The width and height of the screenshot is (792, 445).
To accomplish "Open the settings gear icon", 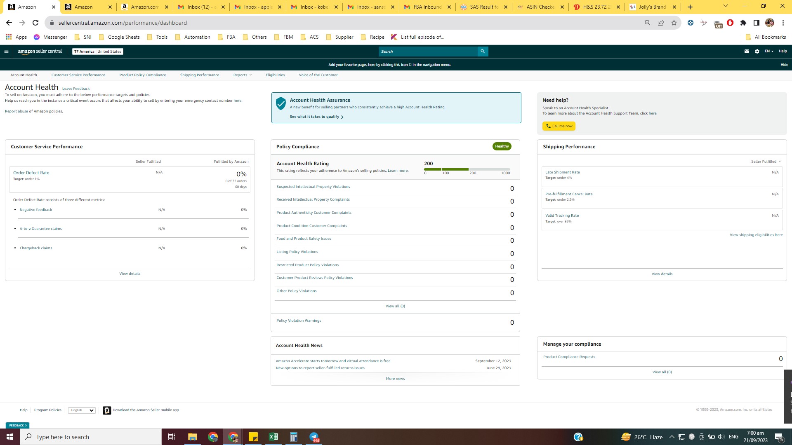I will pyautogui.click(x=757, y=52).
